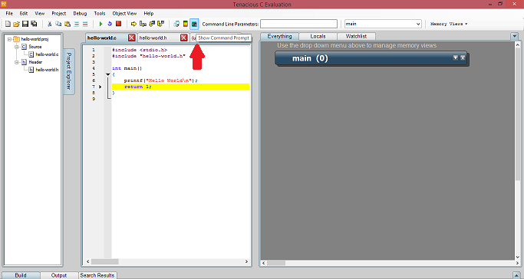Viewport: 524px width, 279px height.
Task: Close the hello-world.h tab
Action: 184,38
